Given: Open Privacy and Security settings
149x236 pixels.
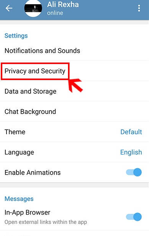Looking at the screenshot, I should [74, 71].
